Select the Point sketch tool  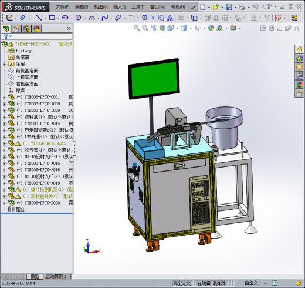[153, 18]
